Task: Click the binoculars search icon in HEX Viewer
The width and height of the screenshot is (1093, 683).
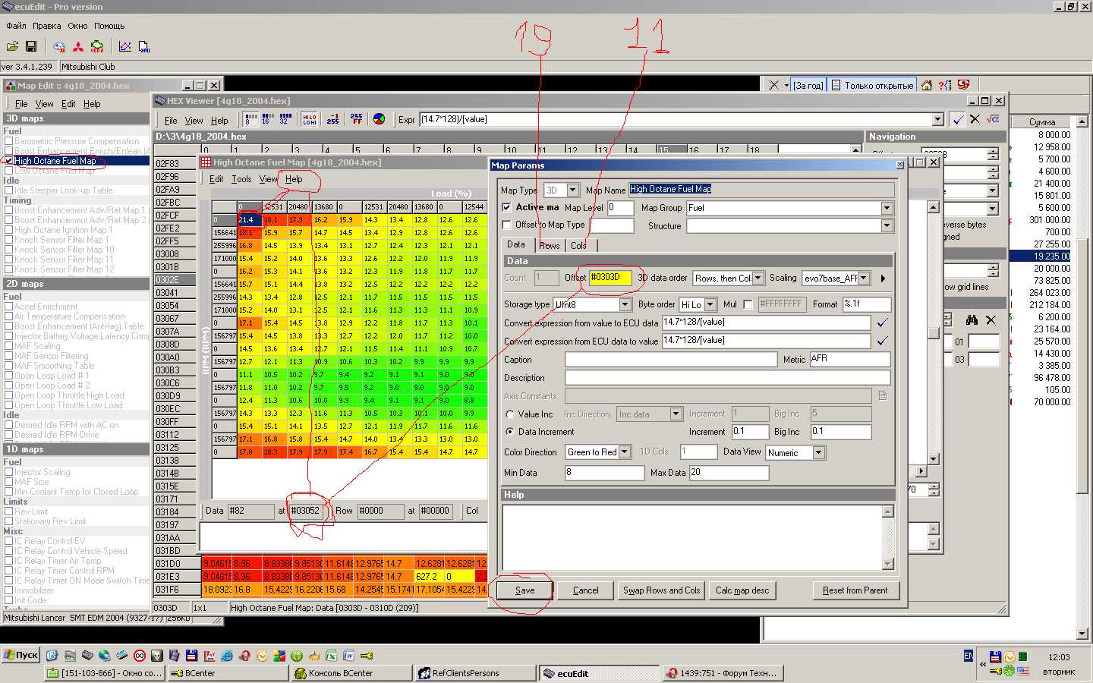Action: tap(972, 320)
